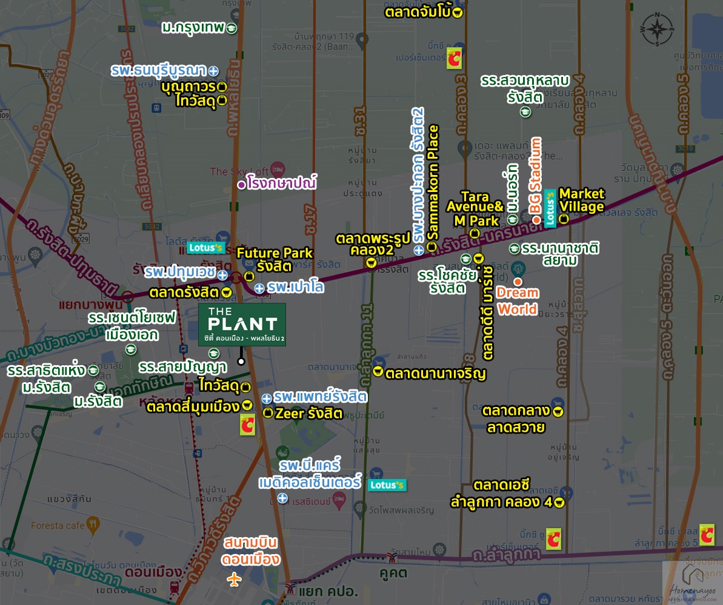Image resolution: width=723 pixels, height=605 pixels.
Task: Click the ถ.ลำลูกกา road label
Action: [x=506, y=555]
